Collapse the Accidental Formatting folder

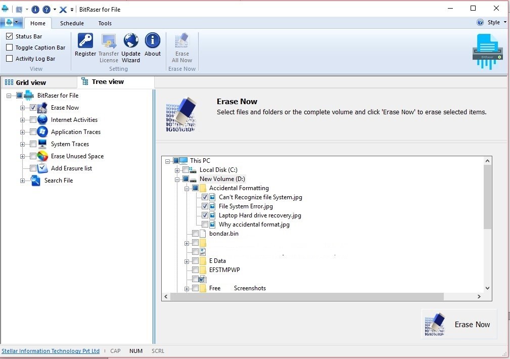pos(187,188)
